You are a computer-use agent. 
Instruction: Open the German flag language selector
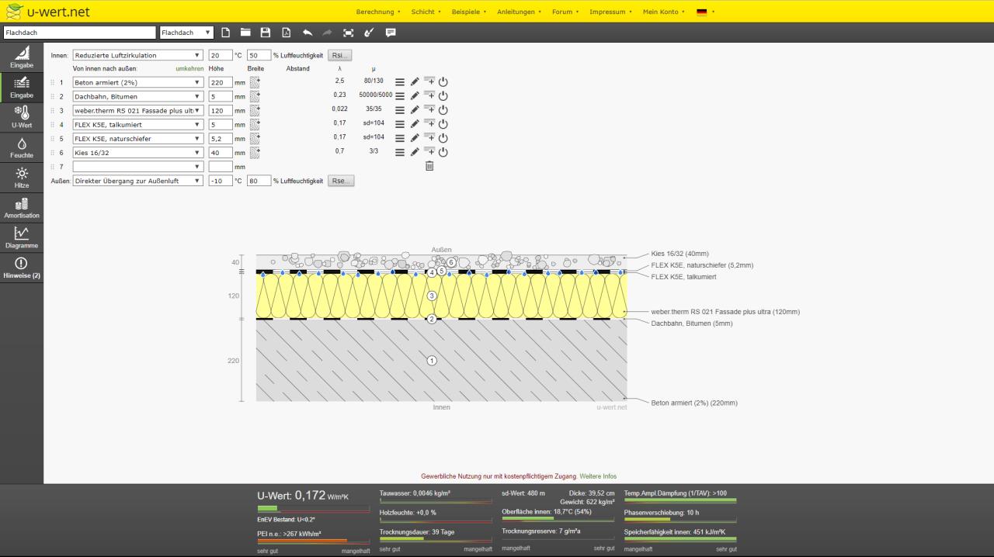(705, 12)
